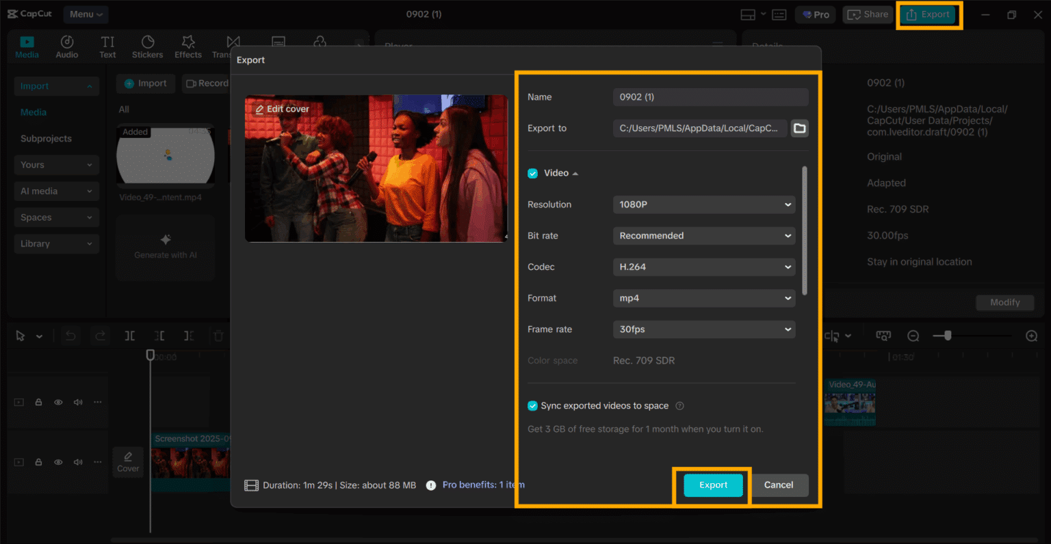
Task: Uncheck the Video export option
Action: coord(532,173)
